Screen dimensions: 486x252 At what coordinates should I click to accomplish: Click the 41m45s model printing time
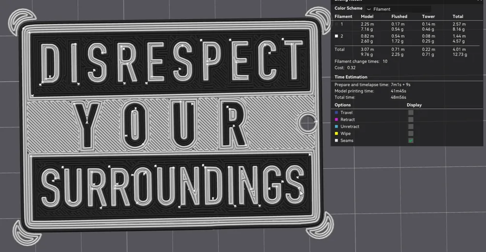399,91
